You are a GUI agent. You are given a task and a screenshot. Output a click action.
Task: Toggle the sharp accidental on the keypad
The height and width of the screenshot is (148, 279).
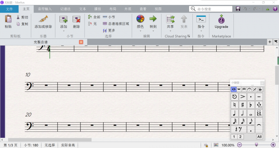coord(242,105)
